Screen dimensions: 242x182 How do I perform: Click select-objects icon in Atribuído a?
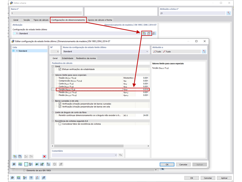click(204, 51)
